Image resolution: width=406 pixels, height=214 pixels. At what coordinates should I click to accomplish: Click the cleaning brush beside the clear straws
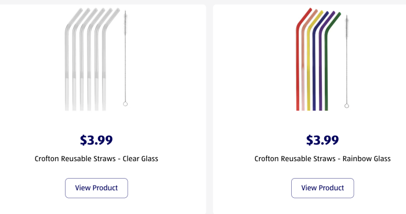coord(125,58)
